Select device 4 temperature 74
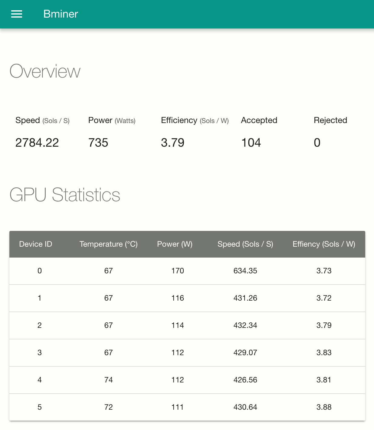The width and height of the screenshot is (374, 430). point(109,380)
